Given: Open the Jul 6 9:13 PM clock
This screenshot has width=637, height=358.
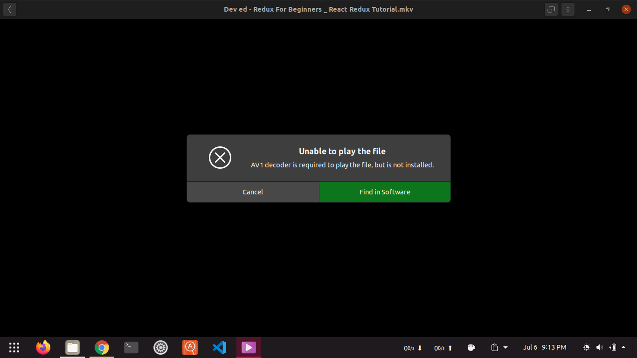Looking at the screenshot, I should coord(545,347).
